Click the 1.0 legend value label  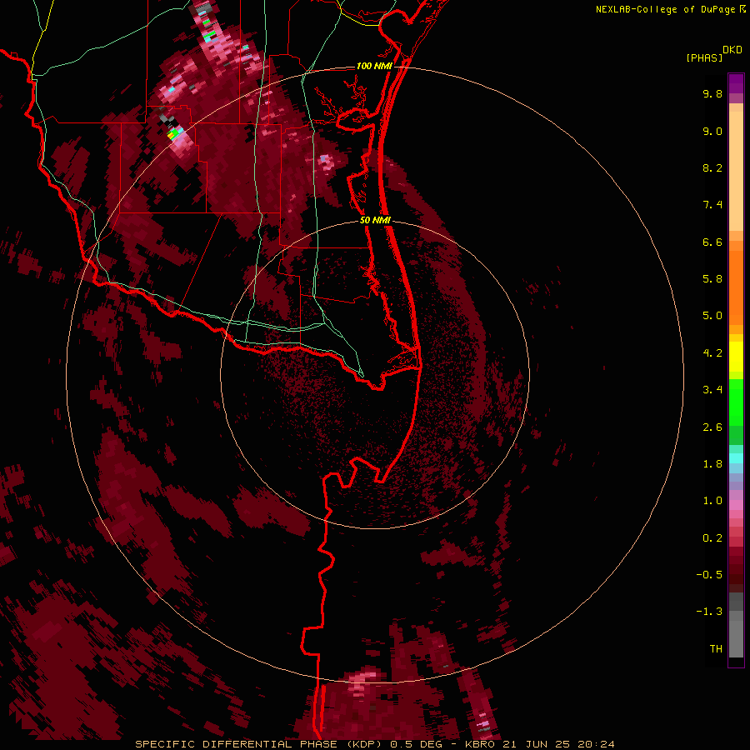click(x=712, y=501)
